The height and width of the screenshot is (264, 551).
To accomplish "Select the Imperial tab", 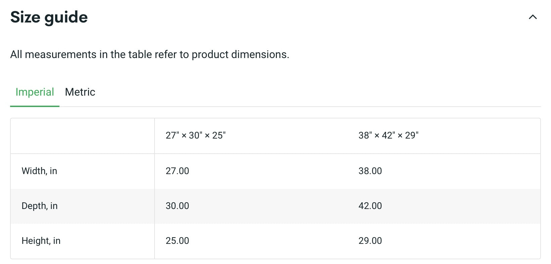I will [35, 92].
